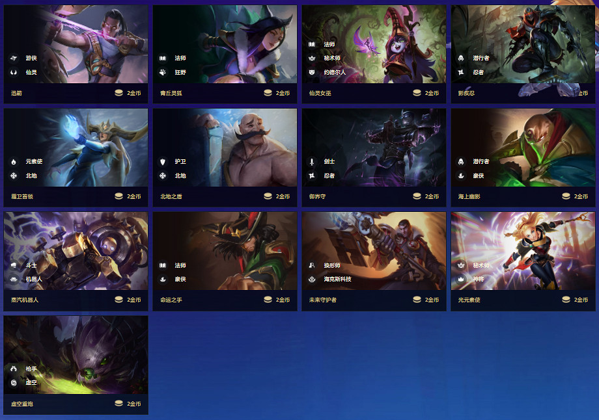Click the 2金币 price on 虚空重炮 card
This screenshot has width=599, height=420.
[x=133, y=404]
